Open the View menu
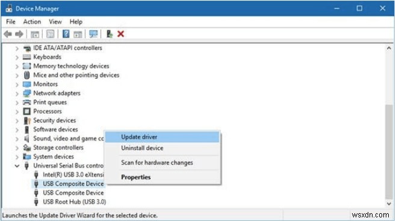This screenshot has width=396, height=221. coord(55,22)
